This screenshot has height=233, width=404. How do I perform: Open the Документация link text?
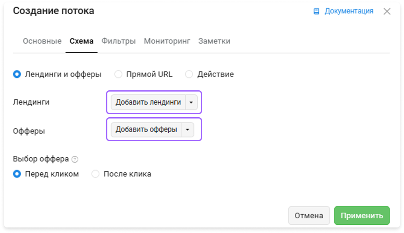[x=349, y=11]
